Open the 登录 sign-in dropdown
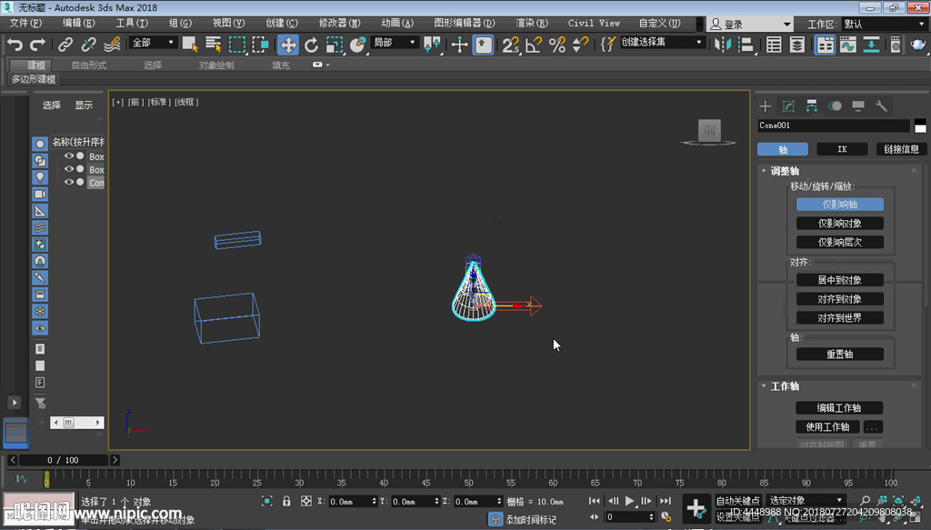 pyautogui.click(x=750, y=25)
